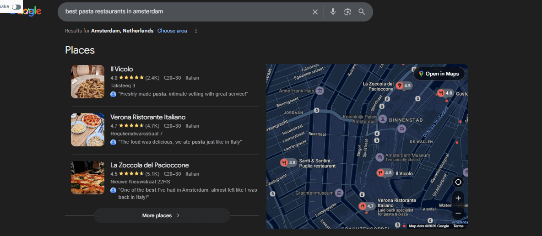542x236 pixels.
Task: Open Verona Ristorante Italiano listing title
Action: [148, 117]
